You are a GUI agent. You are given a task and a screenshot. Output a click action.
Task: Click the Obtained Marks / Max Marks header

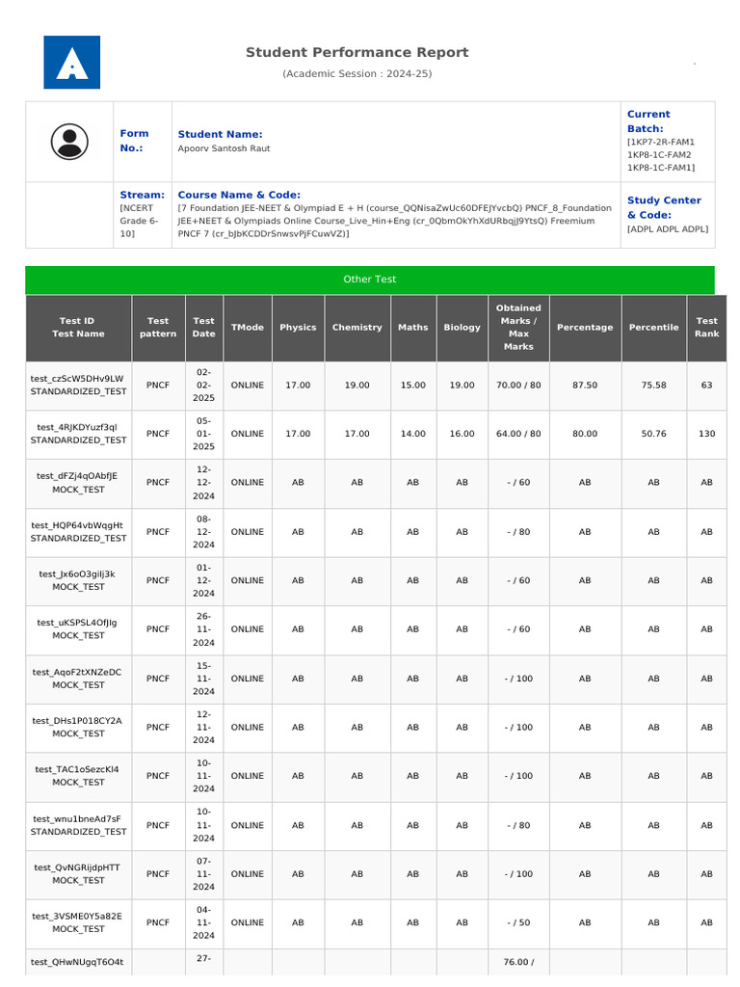[518, 328]
